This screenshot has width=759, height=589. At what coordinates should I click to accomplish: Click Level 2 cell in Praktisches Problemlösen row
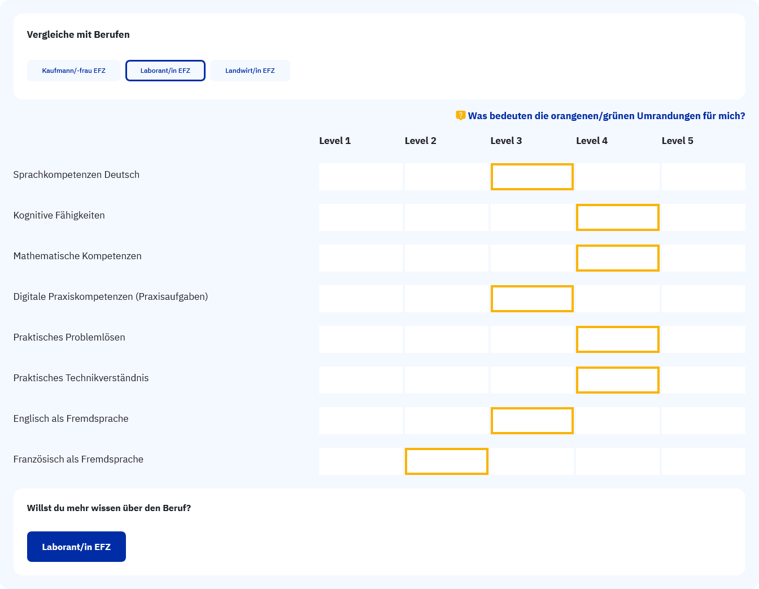pos(447,339)
